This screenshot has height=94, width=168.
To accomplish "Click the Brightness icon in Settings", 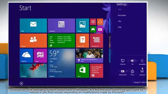I will pos(142,62).
